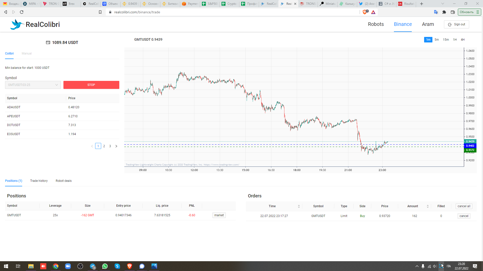Go to symbol list page 3
Screen dimensions: 483x271
[x=110, y=146]
